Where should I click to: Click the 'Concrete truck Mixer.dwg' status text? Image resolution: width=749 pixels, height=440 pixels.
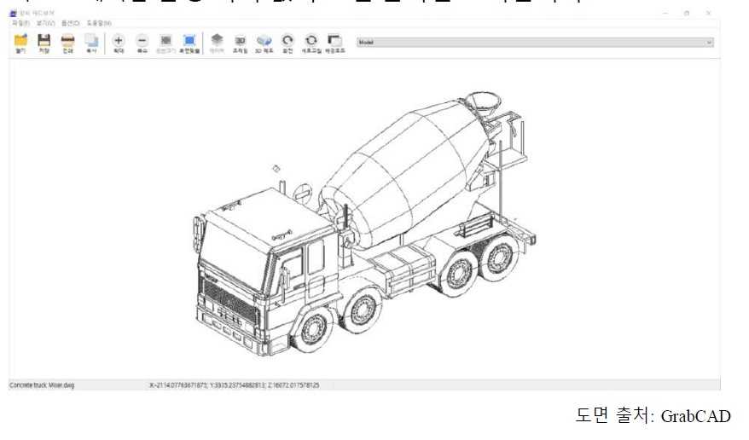pyautogui.click(x=42, y=385)
